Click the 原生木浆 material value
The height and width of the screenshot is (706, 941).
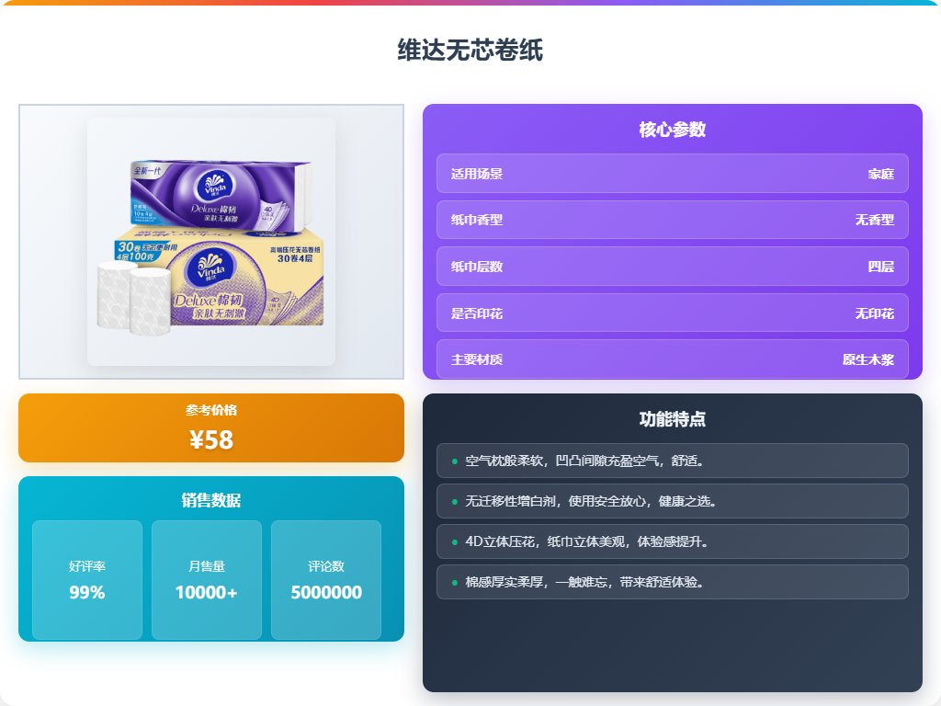pos(867,359)
